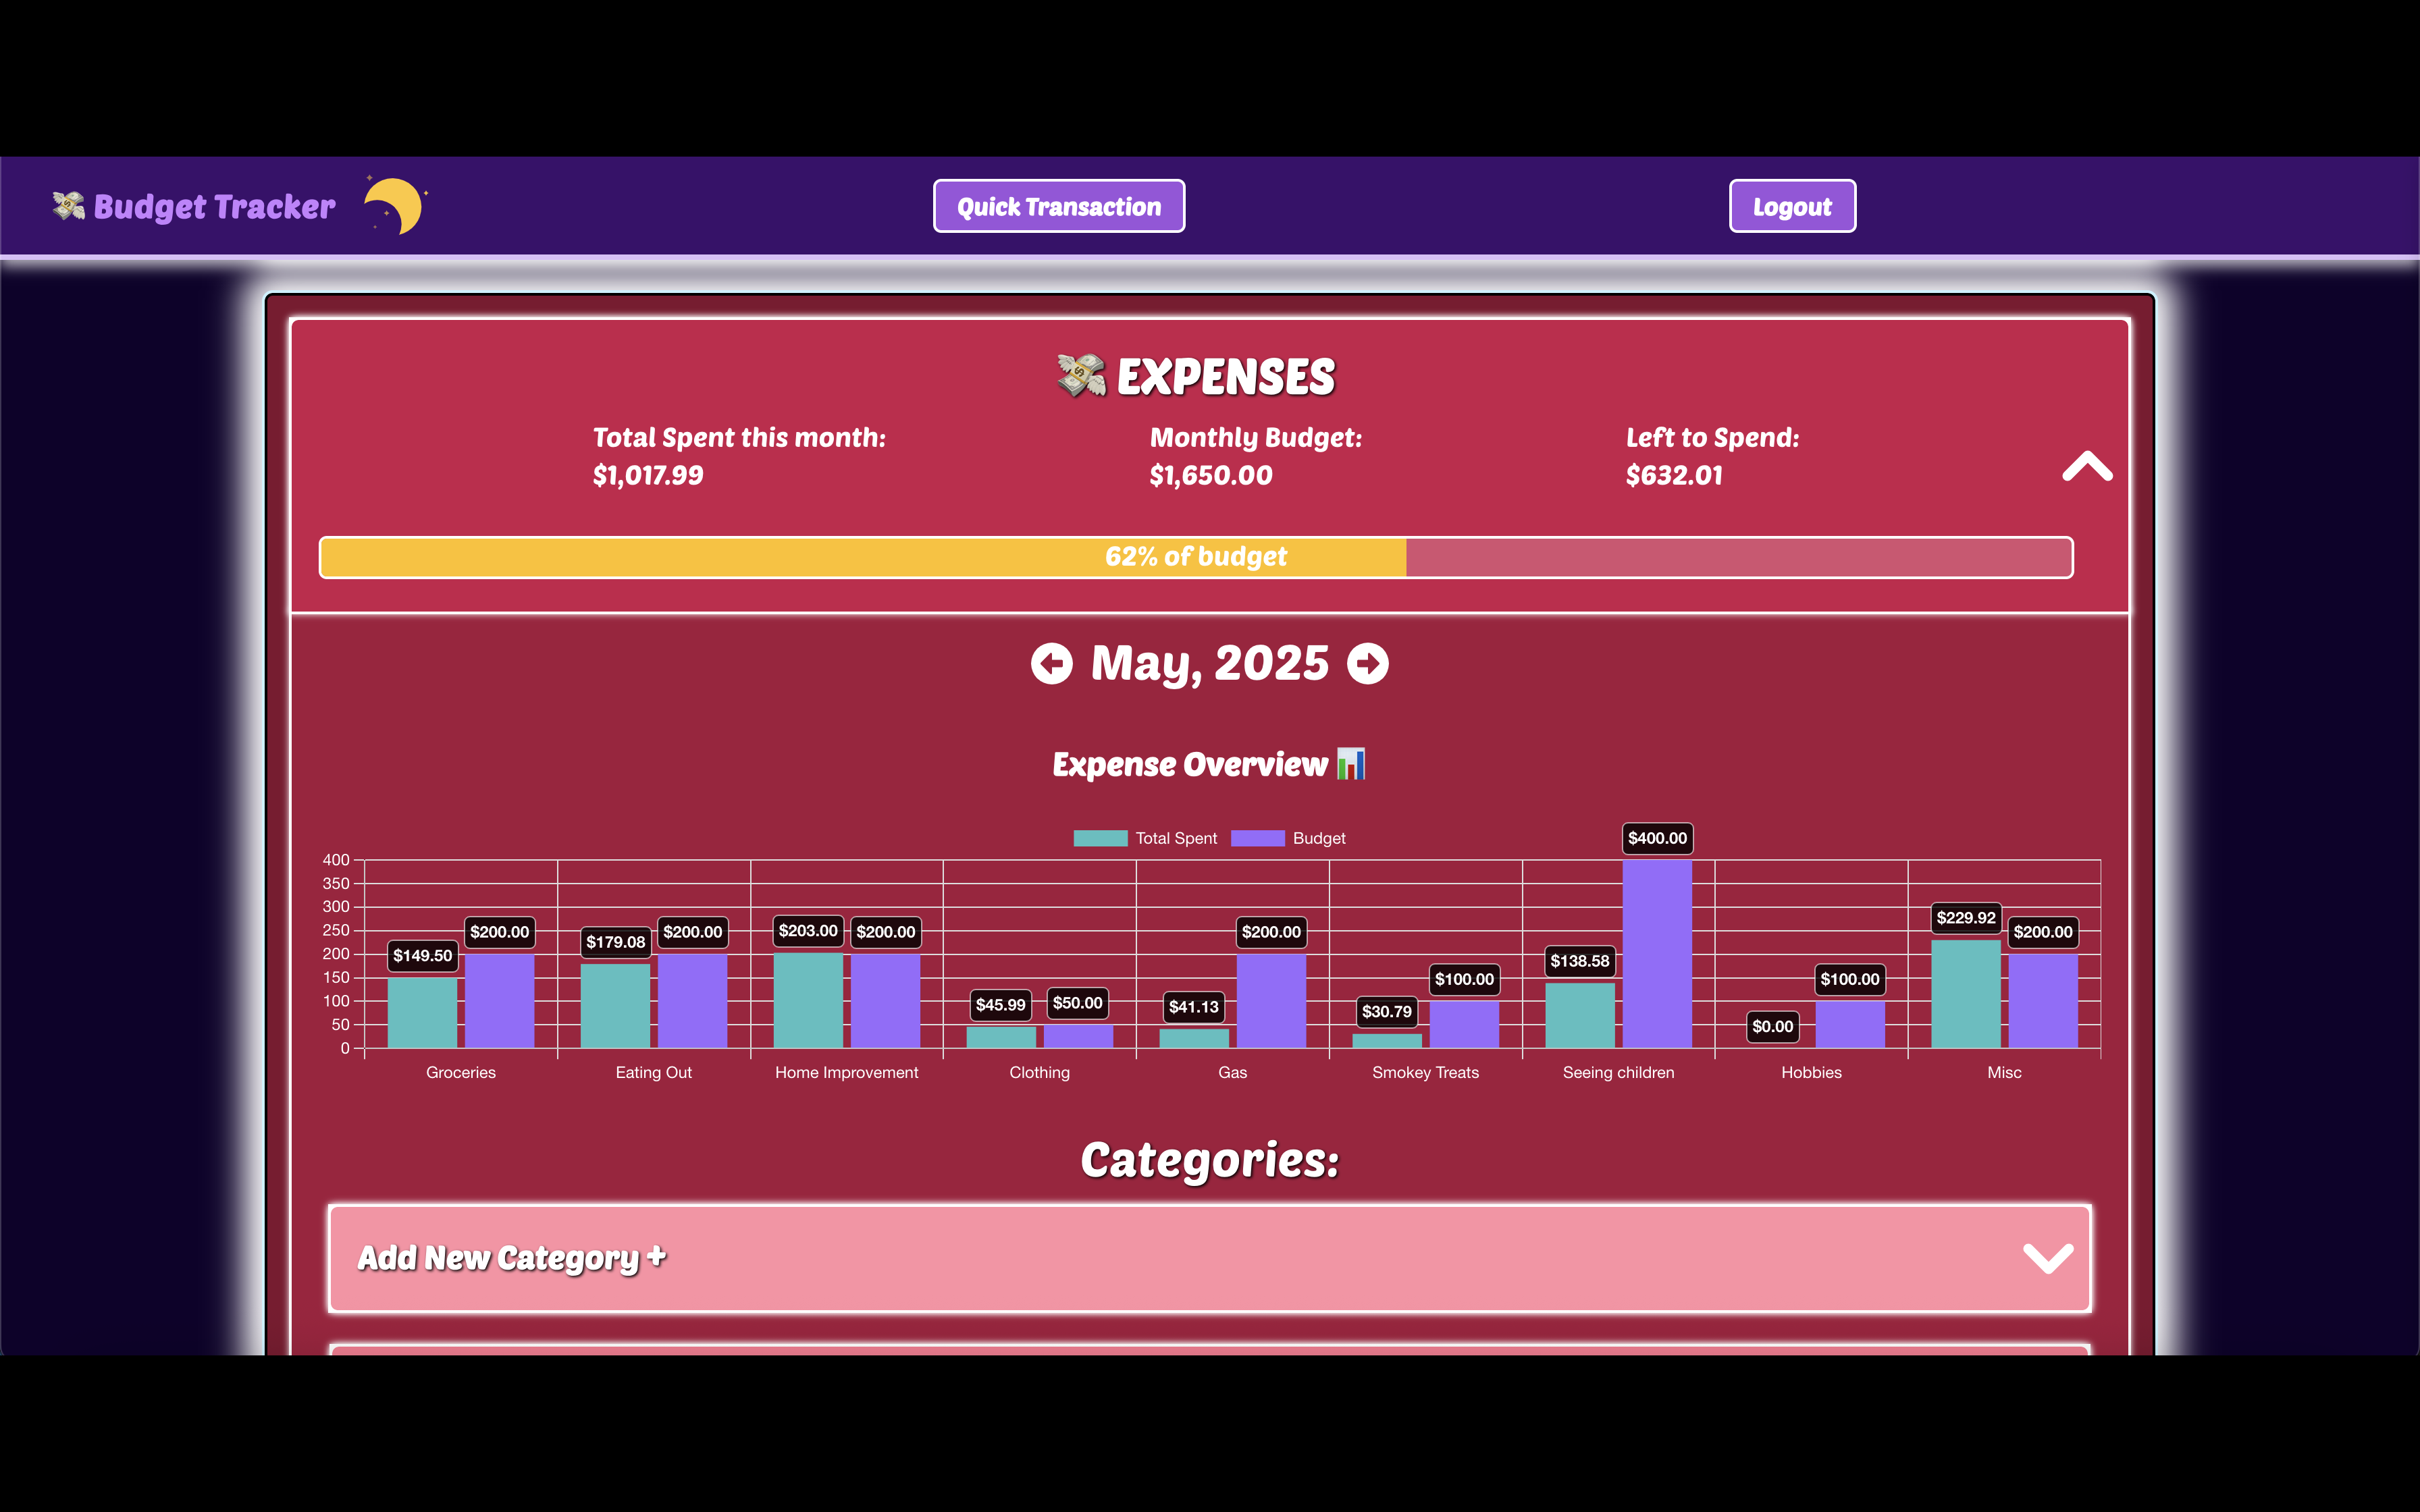Toggle Total Spent legend swatch
This screenshot has width=2420, height=1512.
tap(1100, 838)
